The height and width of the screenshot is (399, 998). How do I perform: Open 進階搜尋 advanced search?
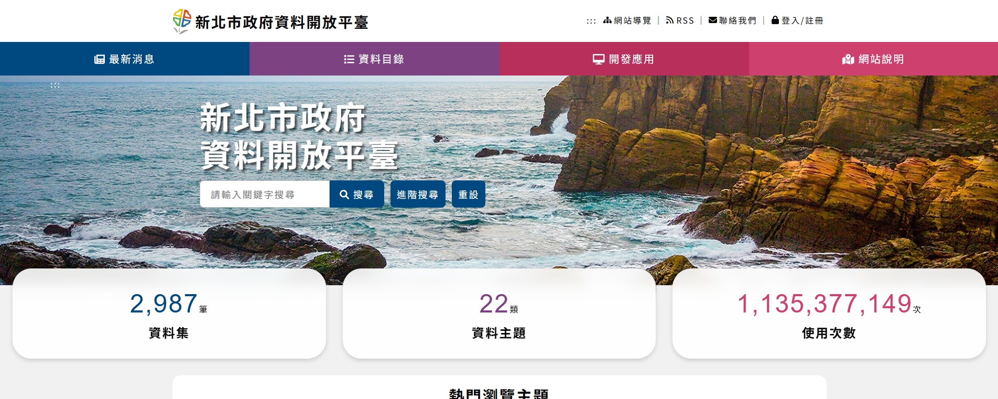click(418, 195)
